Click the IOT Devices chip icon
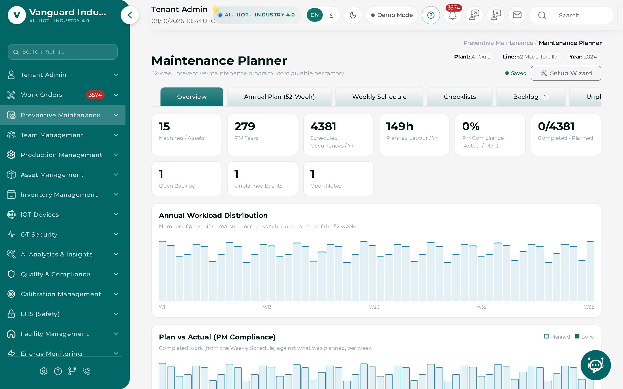The width and height of the screenshot is (623, 389). pos(11,214)
